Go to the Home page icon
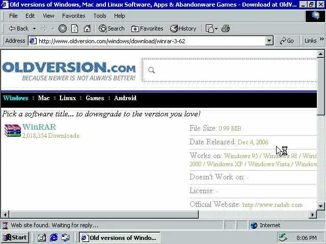The height and width of the screenshot is (244, 326). coord(87,28)
